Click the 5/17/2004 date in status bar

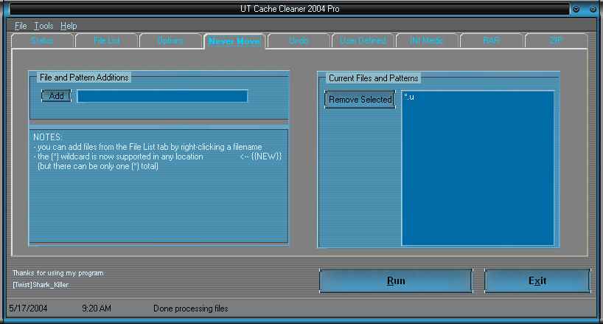(28, 309)
